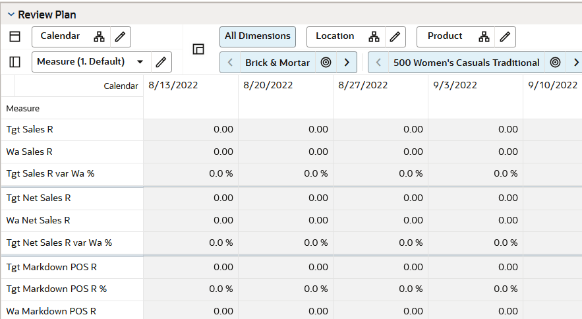Edit the Product dimension with pencil icon
The width and height of the screenshot is (582, 319).
(504, 37)
